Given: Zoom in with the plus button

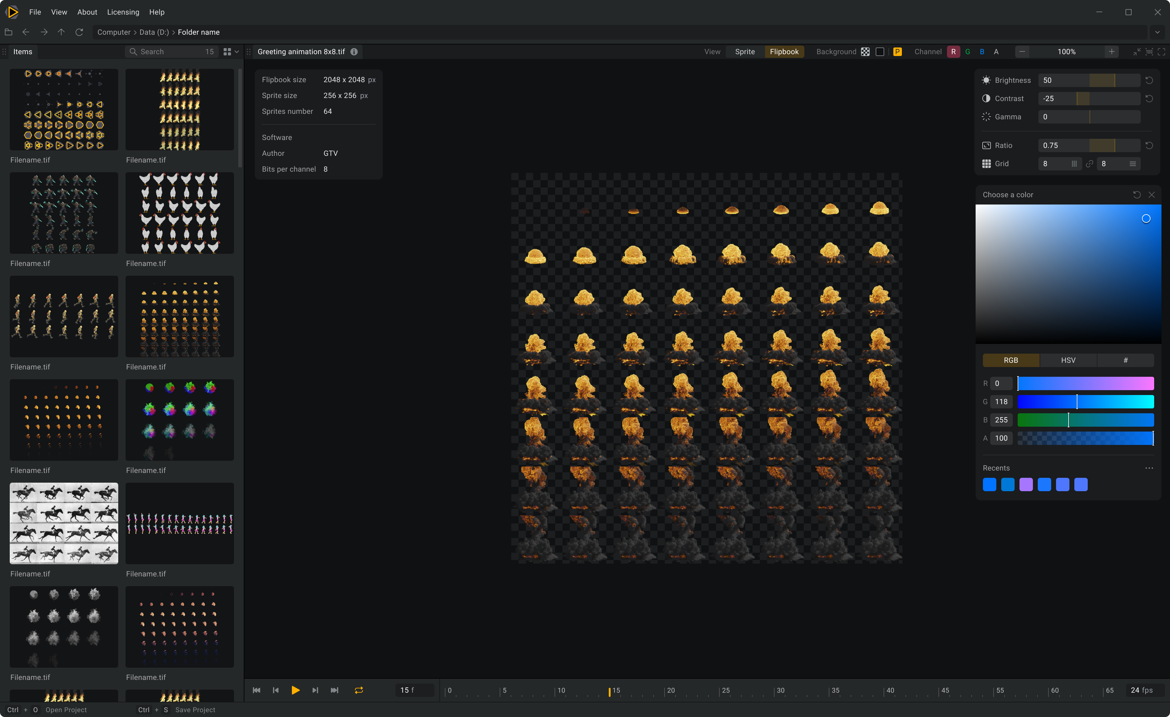Looking at the screenshot, I should [1111, 52].
